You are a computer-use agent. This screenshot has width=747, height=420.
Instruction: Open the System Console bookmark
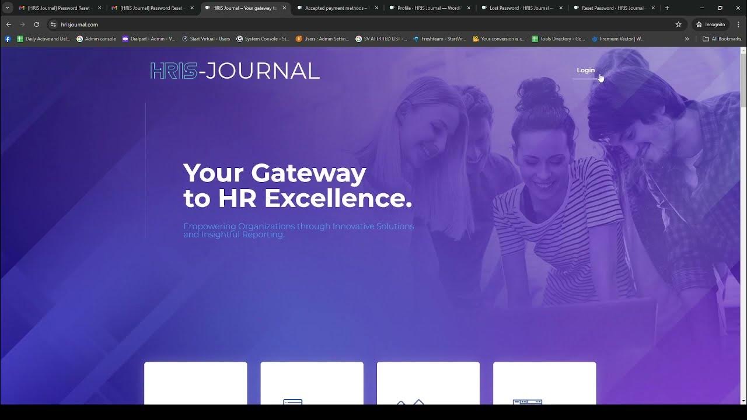click(263, 39)
